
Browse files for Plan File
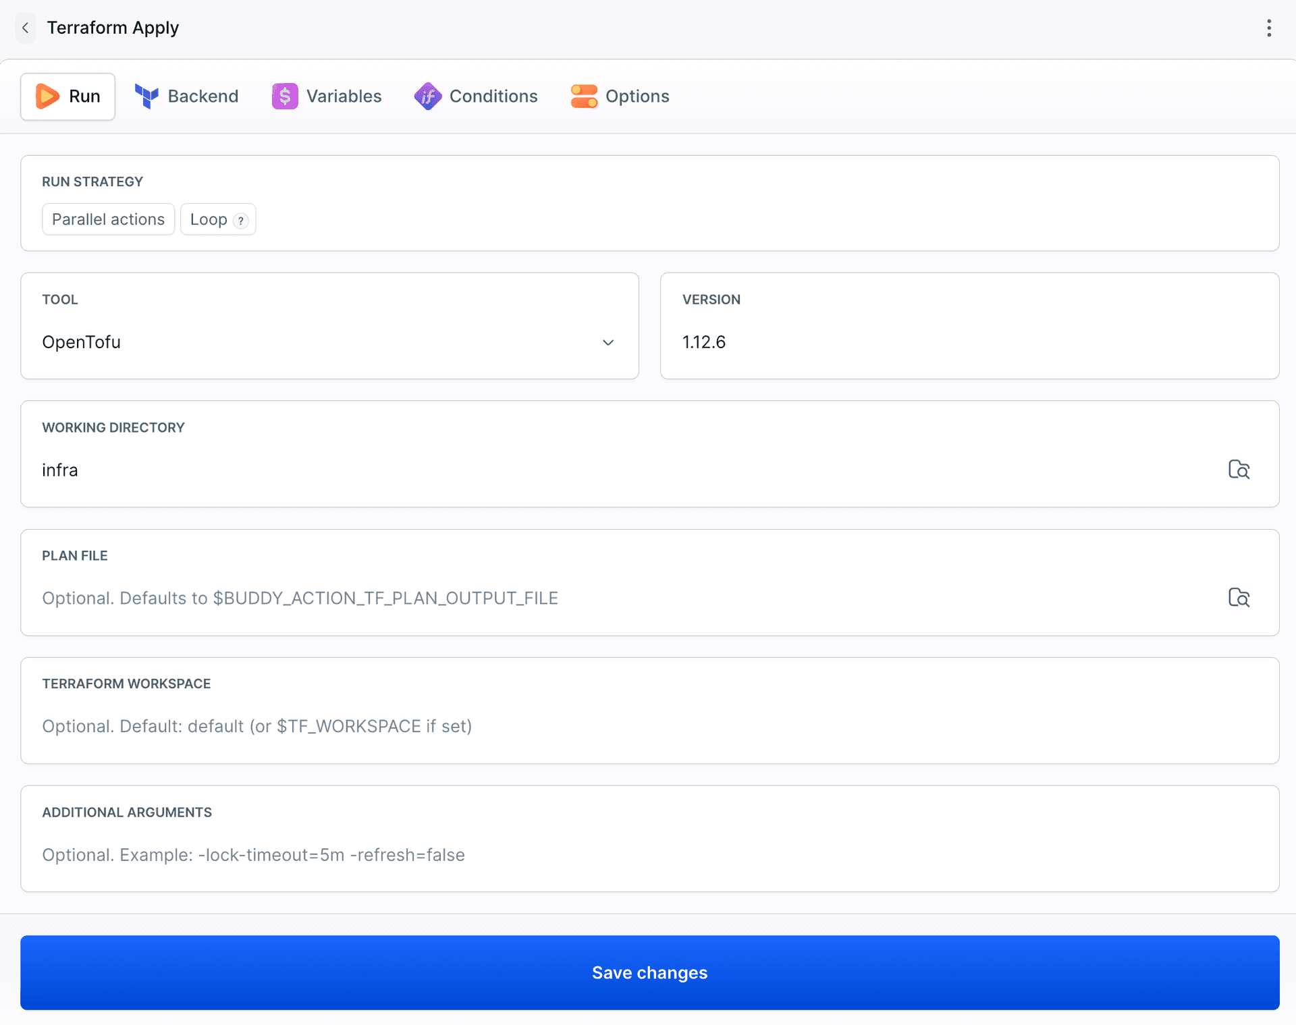[1239, 598]
